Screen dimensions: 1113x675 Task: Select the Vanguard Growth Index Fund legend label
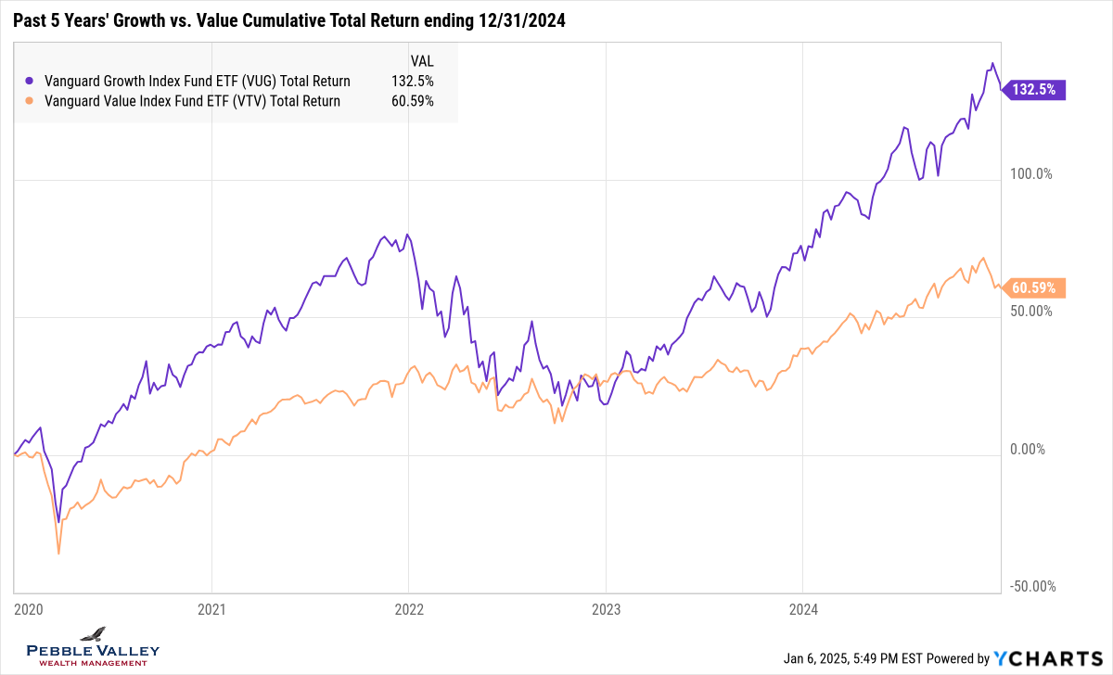[197, 81]
